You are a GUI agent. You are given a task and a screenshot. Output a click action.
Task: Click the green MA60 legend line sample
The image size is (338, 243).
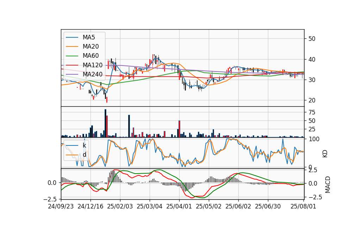click(72, 56)
